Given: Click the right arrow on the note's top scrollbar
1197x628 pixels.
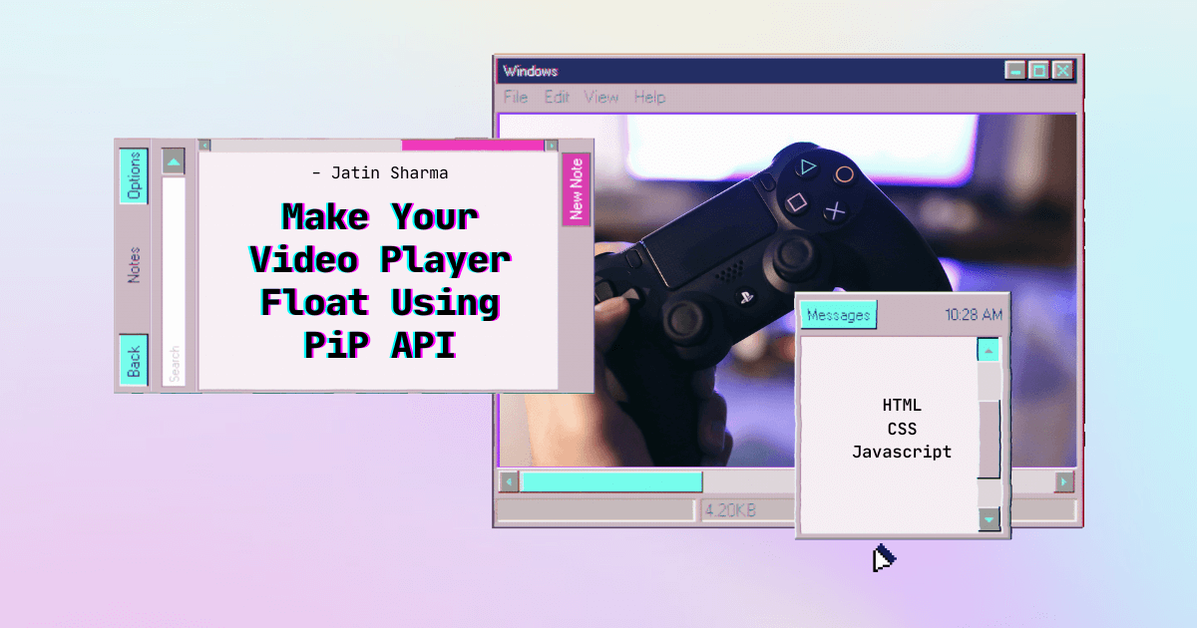Looking at the screenshot, I should pos(550,144).
